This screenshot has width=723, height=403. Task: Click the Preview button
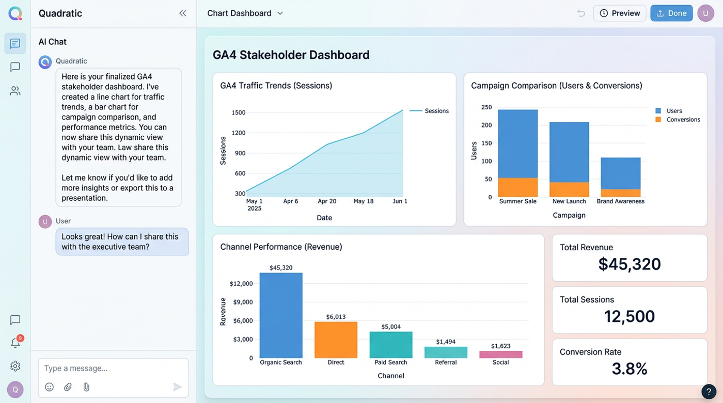(620, 13)
